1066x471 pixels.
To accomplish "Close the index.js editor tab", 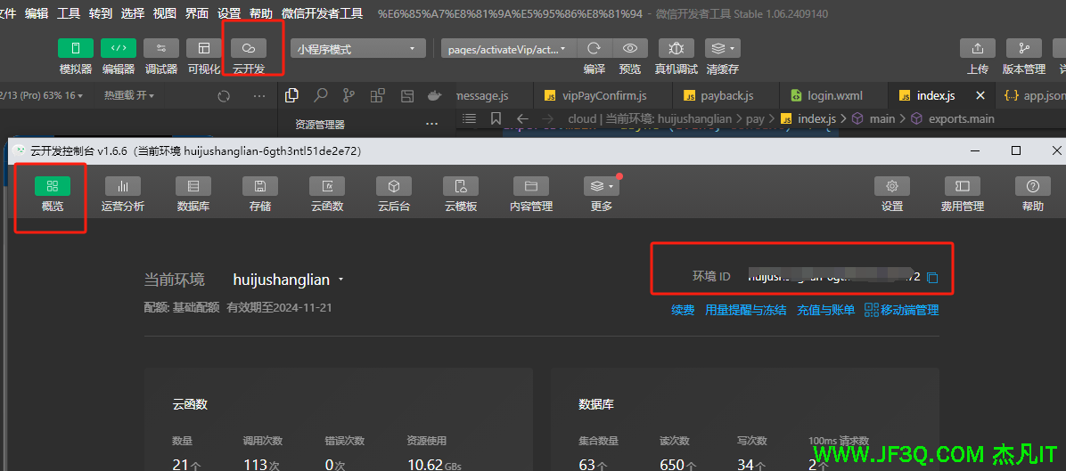I will 980,95.
